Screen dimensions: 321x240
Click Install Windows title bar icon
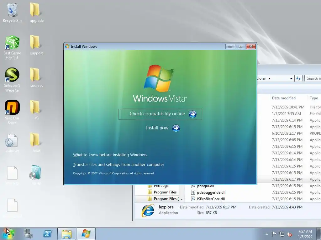point(67,46)
